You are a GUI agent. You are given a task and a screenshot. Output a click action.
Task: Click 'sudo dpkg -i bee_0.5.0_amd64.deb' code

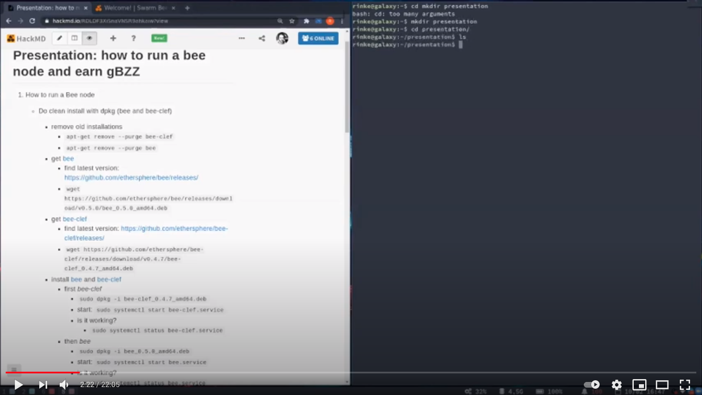tap(134, 351)
